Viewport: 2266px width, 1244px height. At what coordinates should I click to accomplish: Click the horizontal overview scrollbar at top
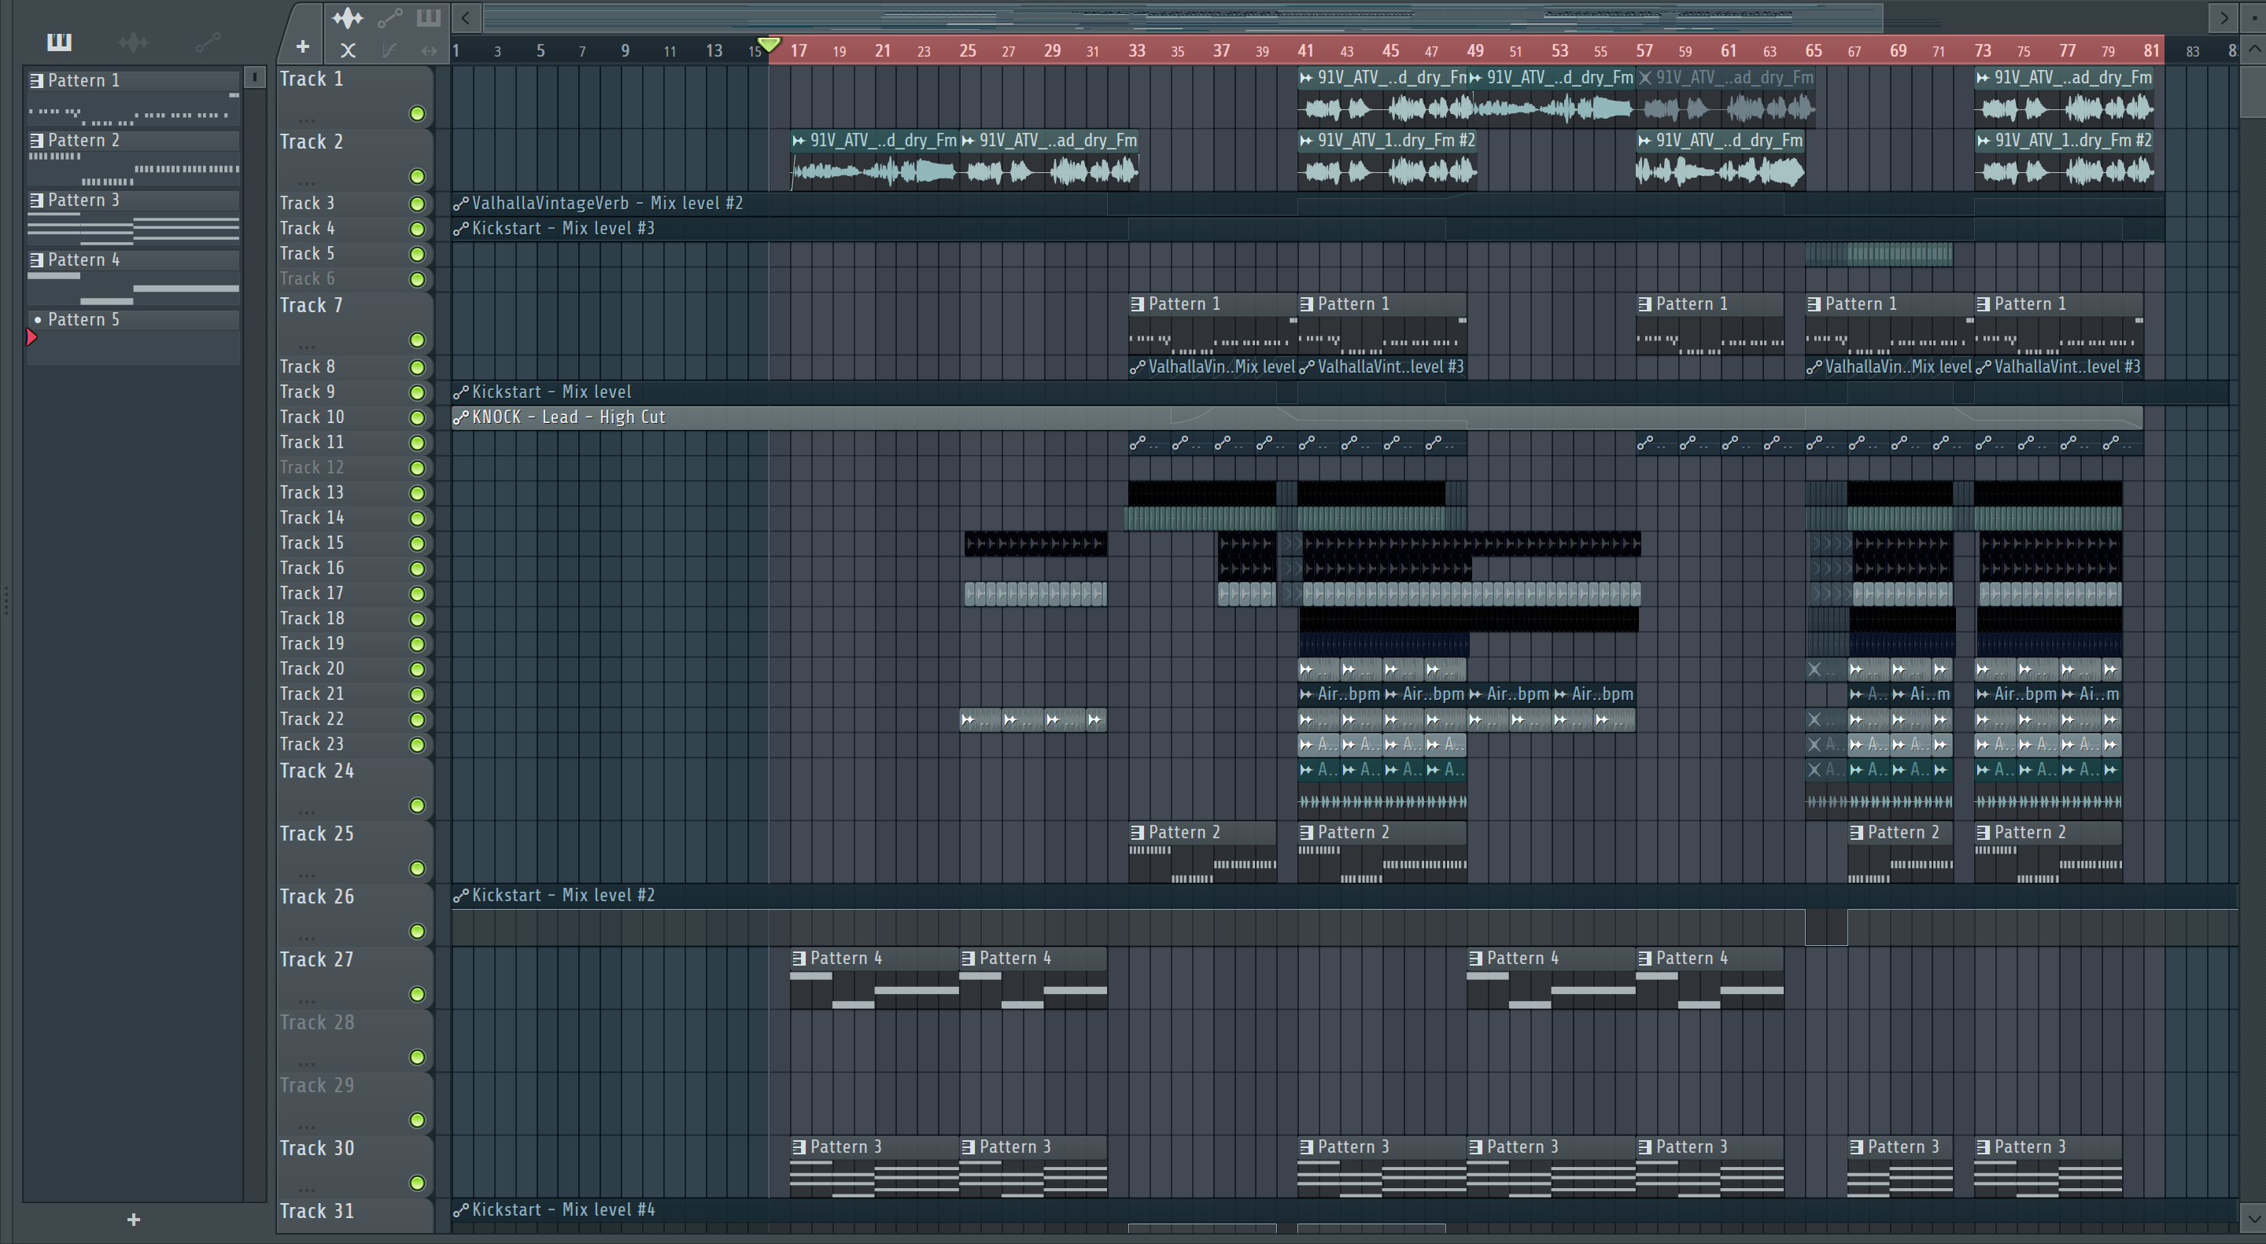tap(1183, 17)
